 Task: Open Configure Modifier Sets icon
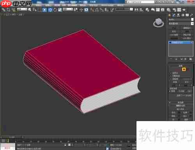point(191,59)
